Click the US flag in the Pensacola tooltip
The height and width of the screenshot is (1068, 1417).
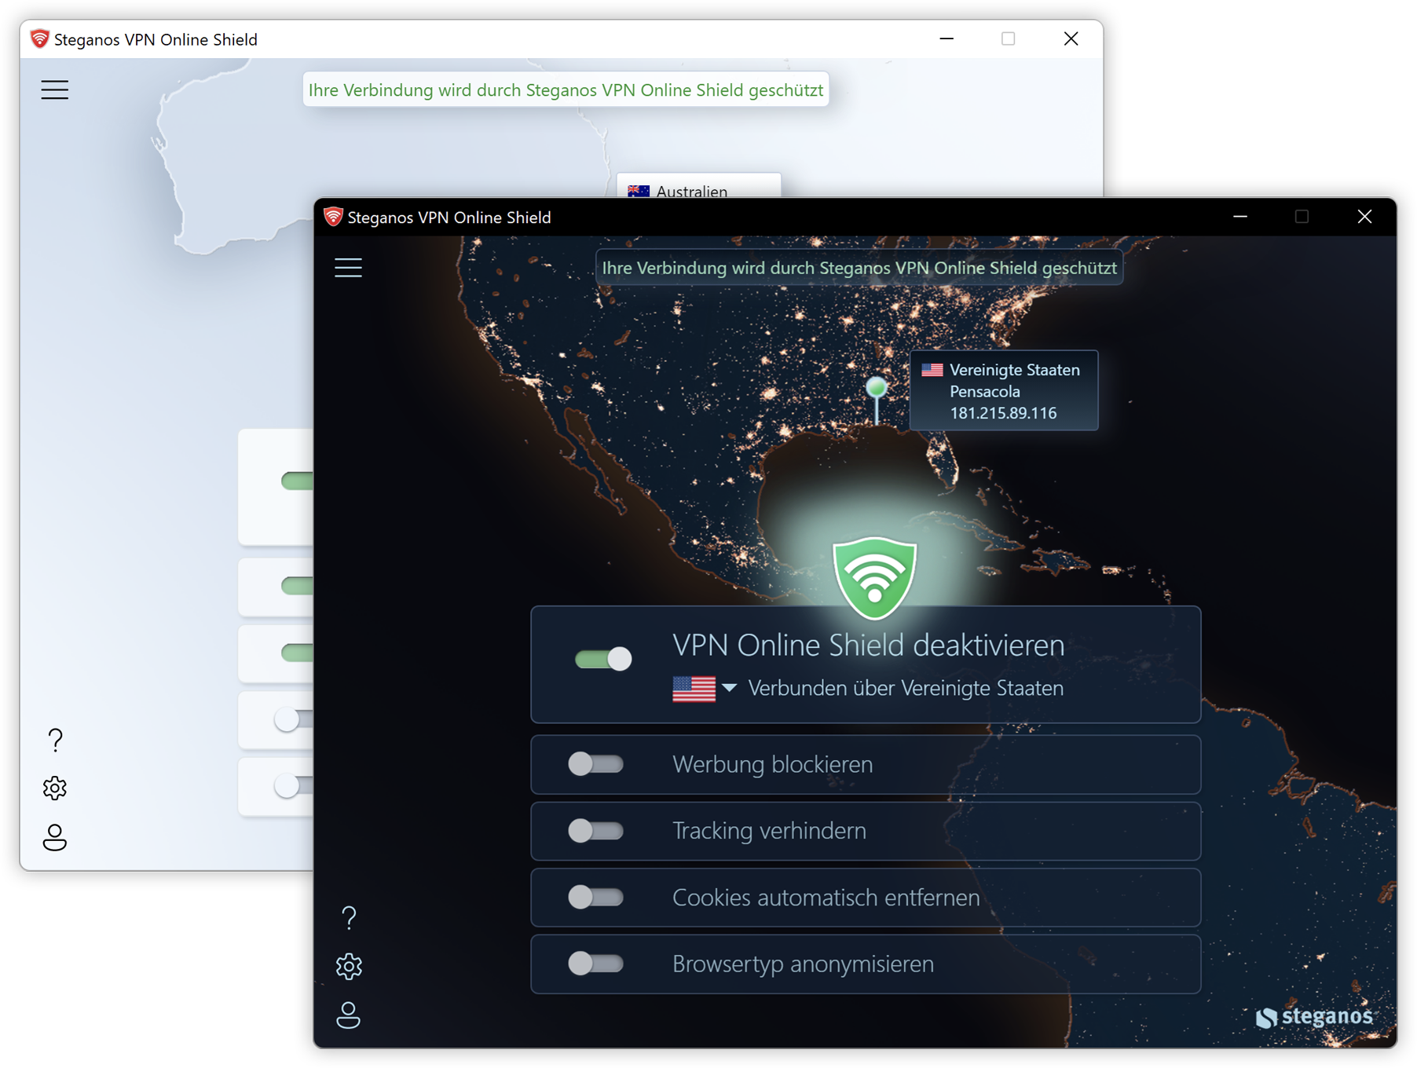pos(932,370)
